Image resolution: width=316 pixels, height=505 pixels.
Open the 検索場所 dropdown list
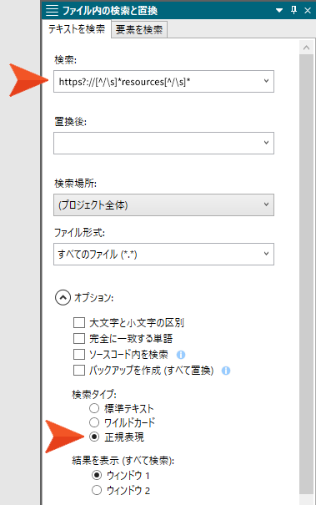pos(266,205)
